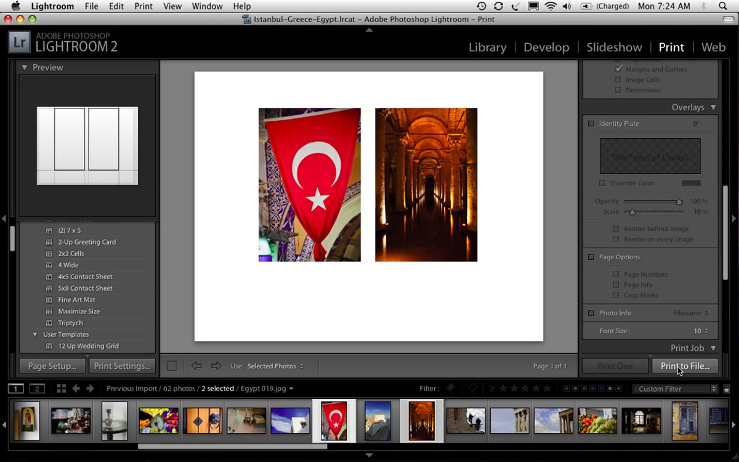
Task: Go to the next page arrow in toolbar
Action: 216,366
